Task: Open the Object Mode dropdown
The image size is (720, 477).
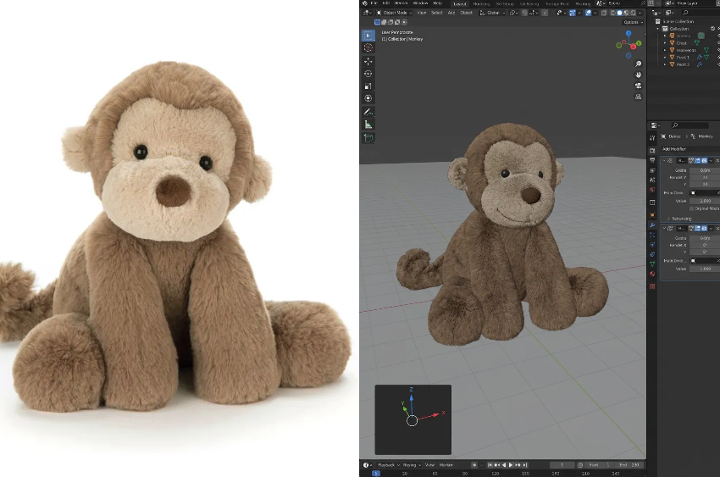Action: pyautogui.click(x=394, y=13)
